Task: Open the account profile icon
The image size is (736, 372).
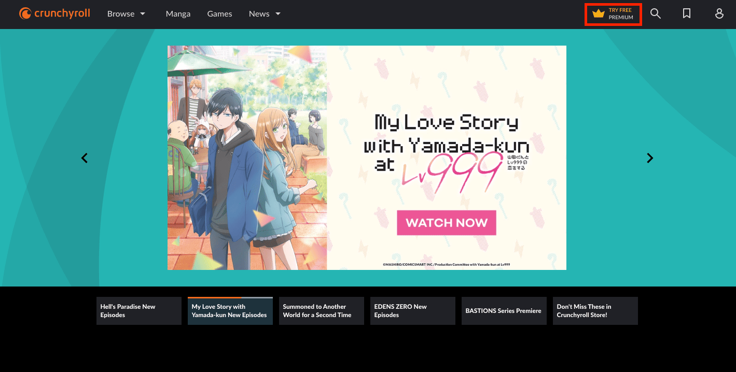Action: [x=719, y=14]
